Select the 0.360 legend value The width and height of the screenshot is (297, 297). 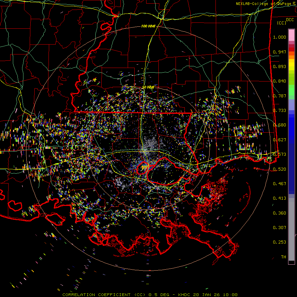point(280,213)
